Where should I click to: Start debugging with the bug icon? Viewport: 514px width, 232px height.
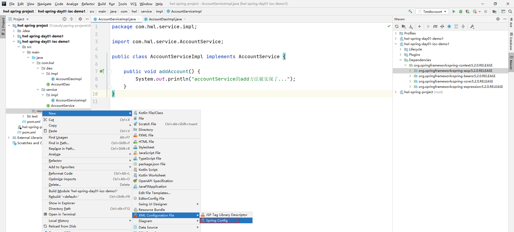click(x=461, y=11)
